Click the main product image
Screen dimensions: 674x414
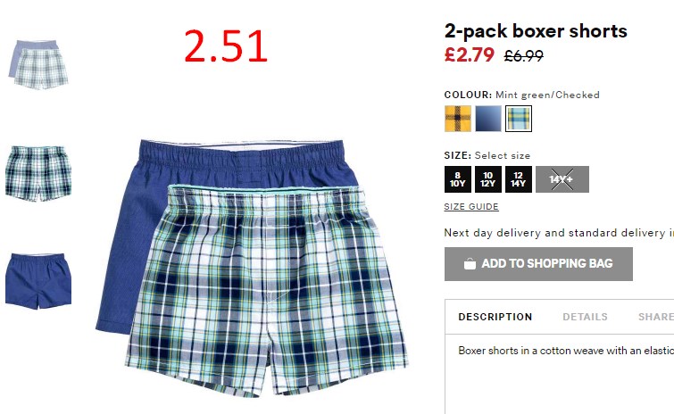pyautogui.click(x=252, y=267)
